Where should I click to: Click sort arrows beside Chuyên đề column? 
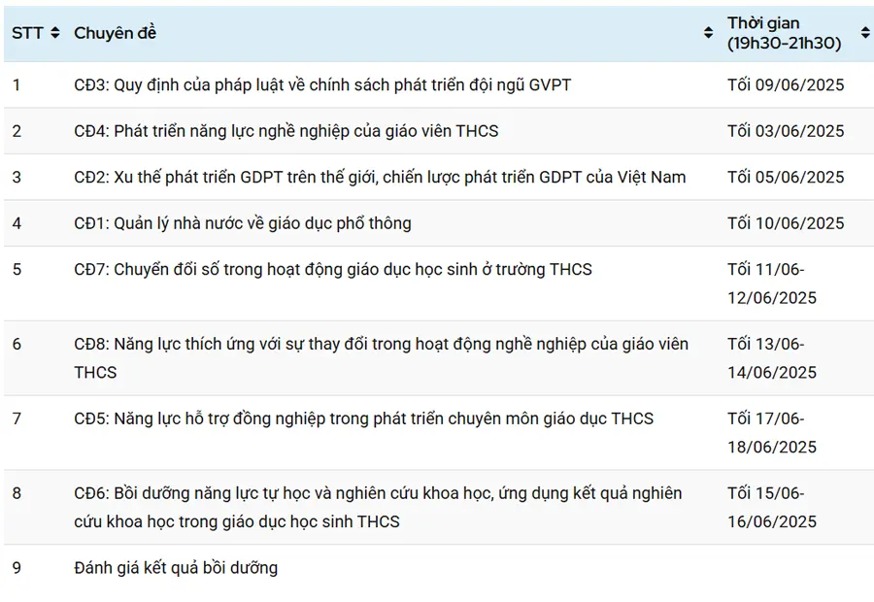click(708, 33)
